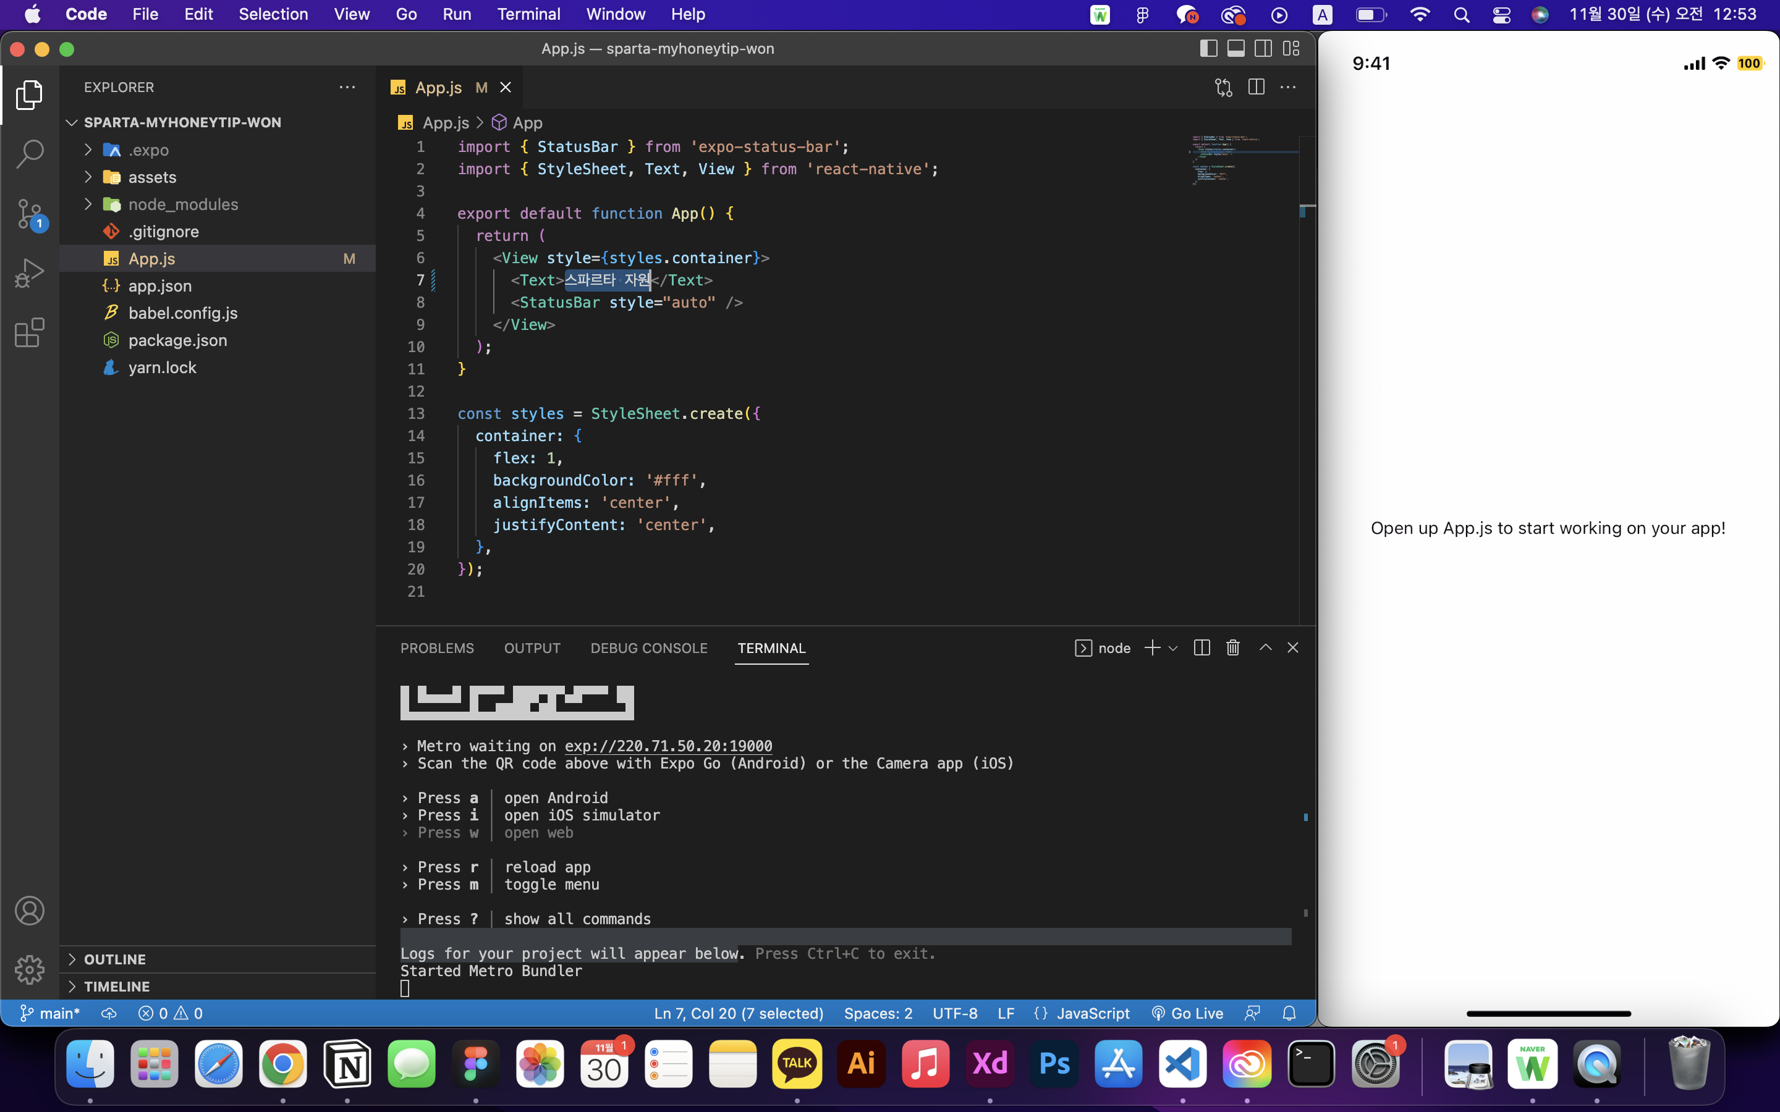Open Source Control view with badge
Viewport: 1780px width, 1112px height.
tap(30, 214)
